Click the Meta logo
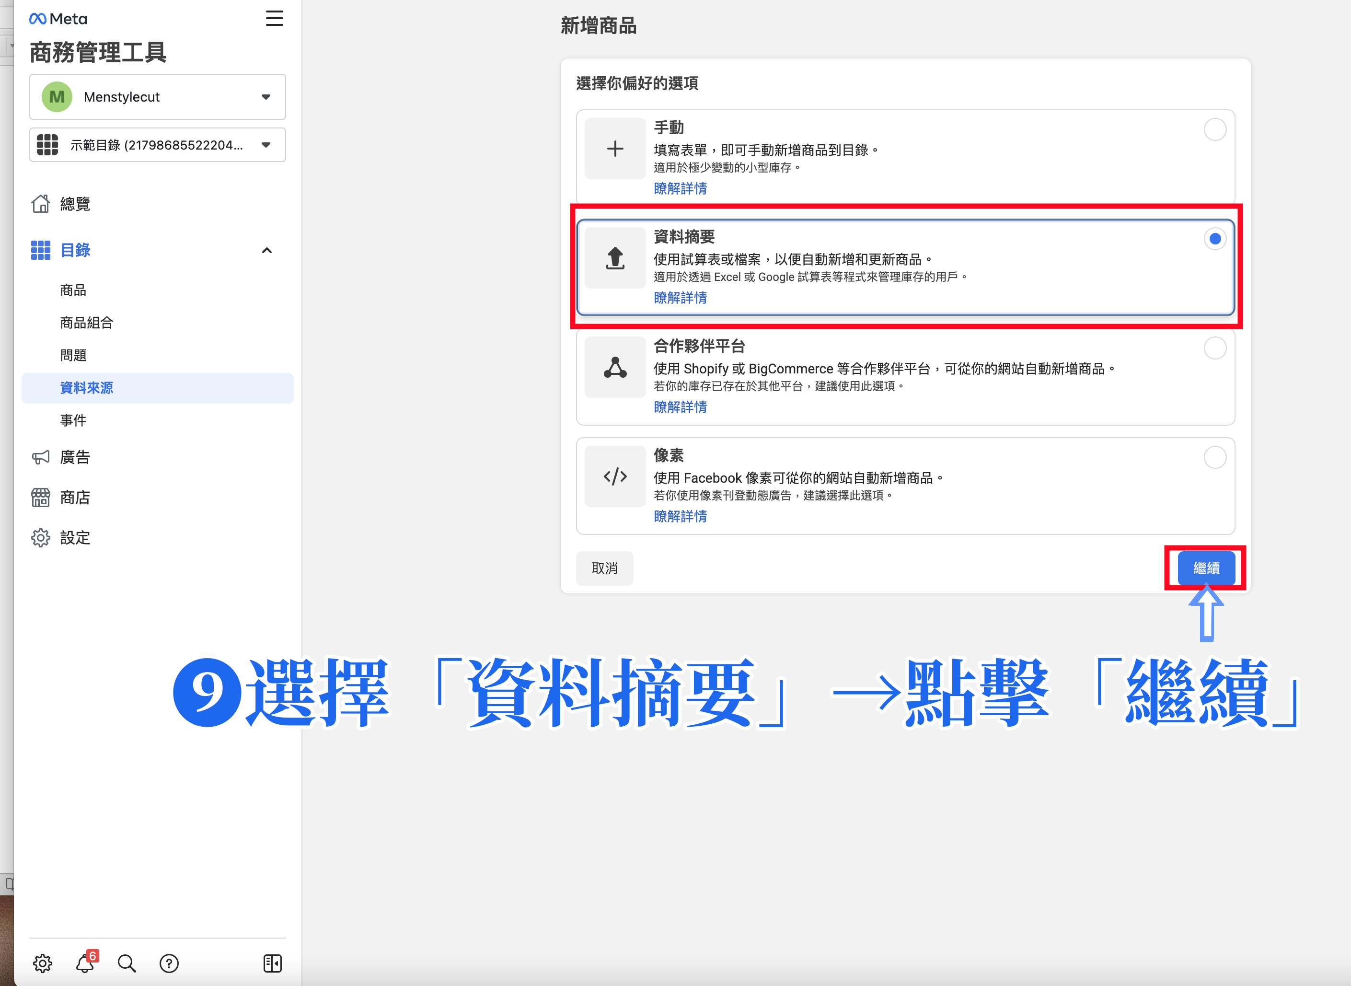1351x986 pixels. pyautogui.click(x=58, y=19)
